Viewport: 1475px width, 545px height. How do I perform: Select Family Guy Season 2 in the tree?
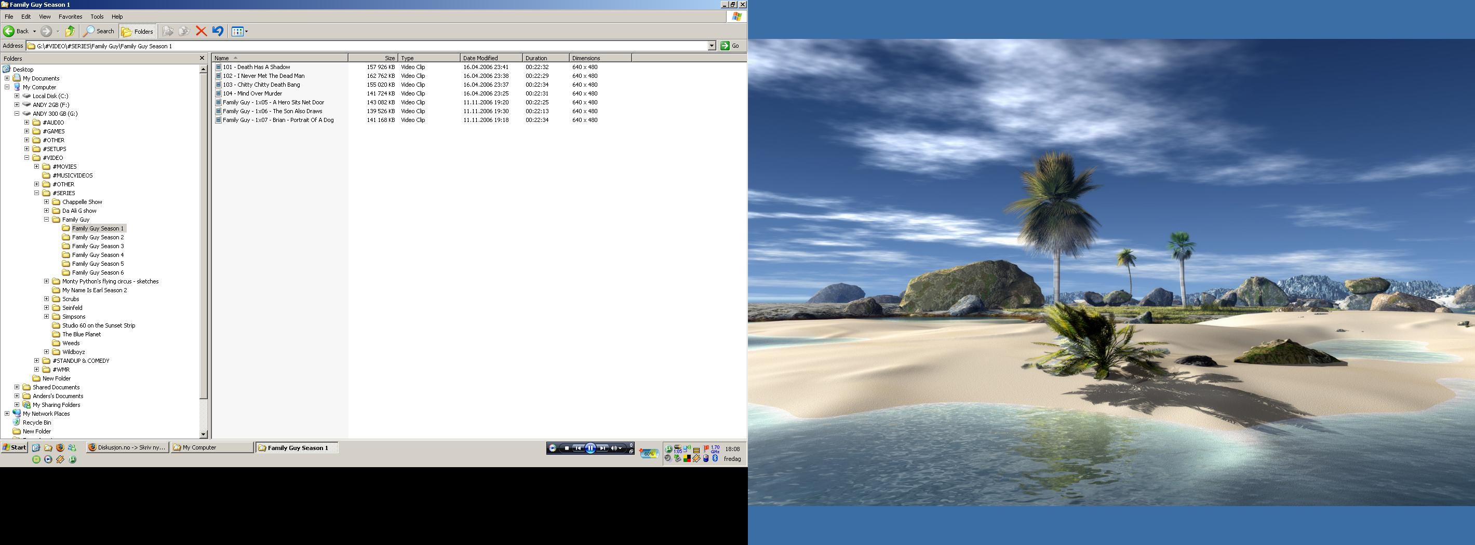pos(98,237)
